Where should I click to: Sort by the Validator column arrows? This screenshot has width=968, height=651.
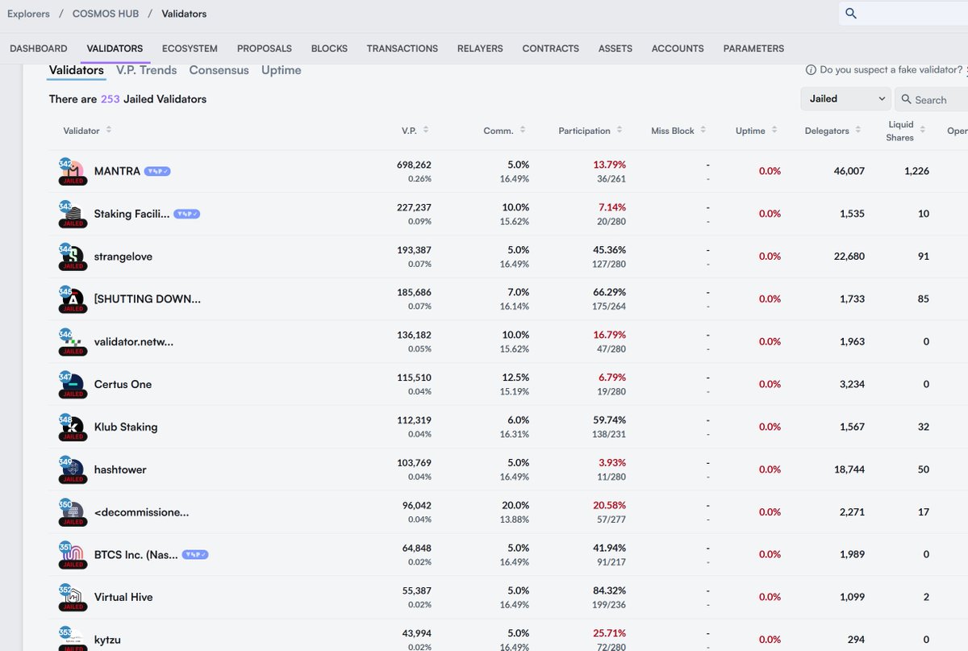click(109, 130)
